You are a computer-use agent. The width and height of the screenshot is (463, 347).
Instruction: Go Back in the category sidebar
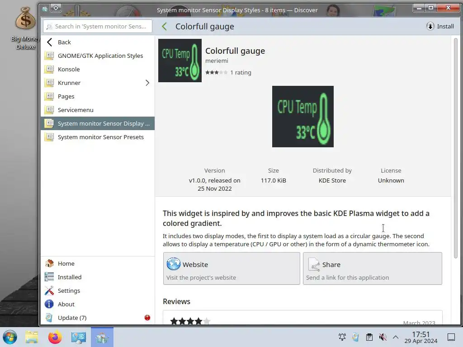pos(98,42)
